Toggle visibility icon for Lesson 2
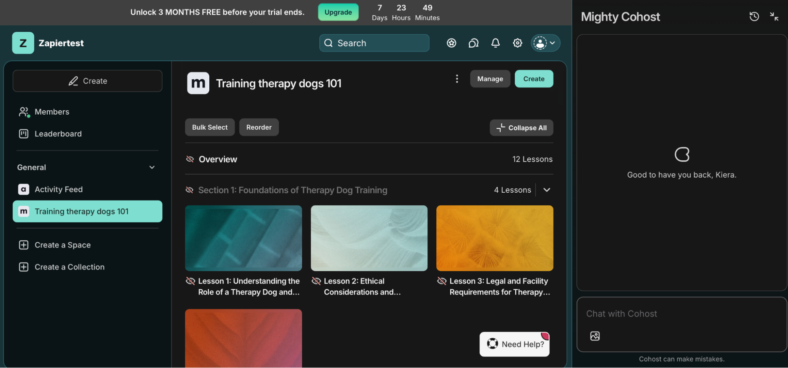Screen dimensions: 788x368 tap(316, 281)
